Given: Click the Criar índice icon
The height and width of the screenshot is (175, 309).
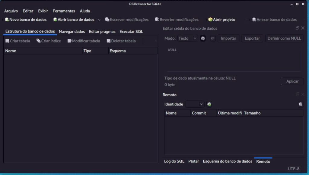Looking at the screenshot, I should [x=39, y=41].
